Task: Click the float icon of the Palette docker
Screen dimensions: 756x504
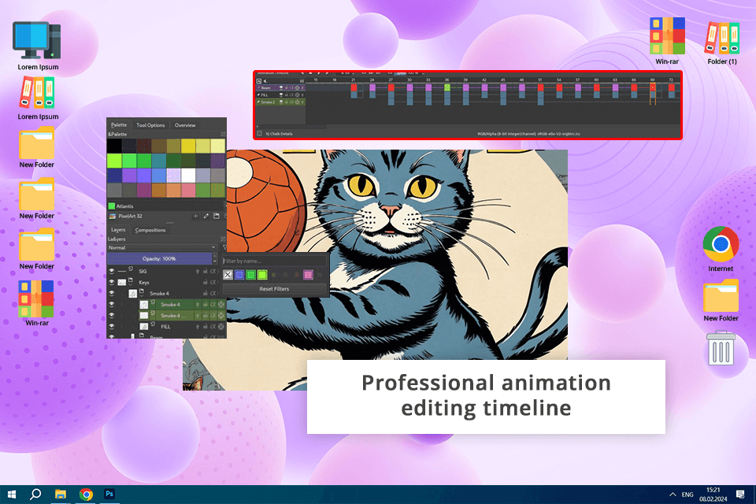Action: [223, 134]
